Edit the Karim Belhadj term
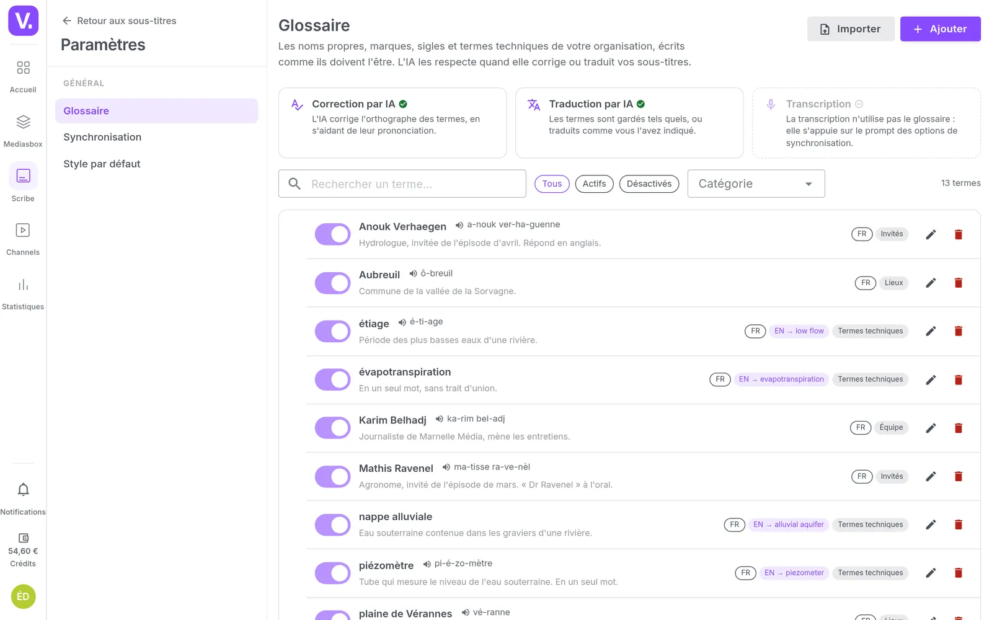The height and width of the screenshot is (620, 992). [x=931, y=428]
